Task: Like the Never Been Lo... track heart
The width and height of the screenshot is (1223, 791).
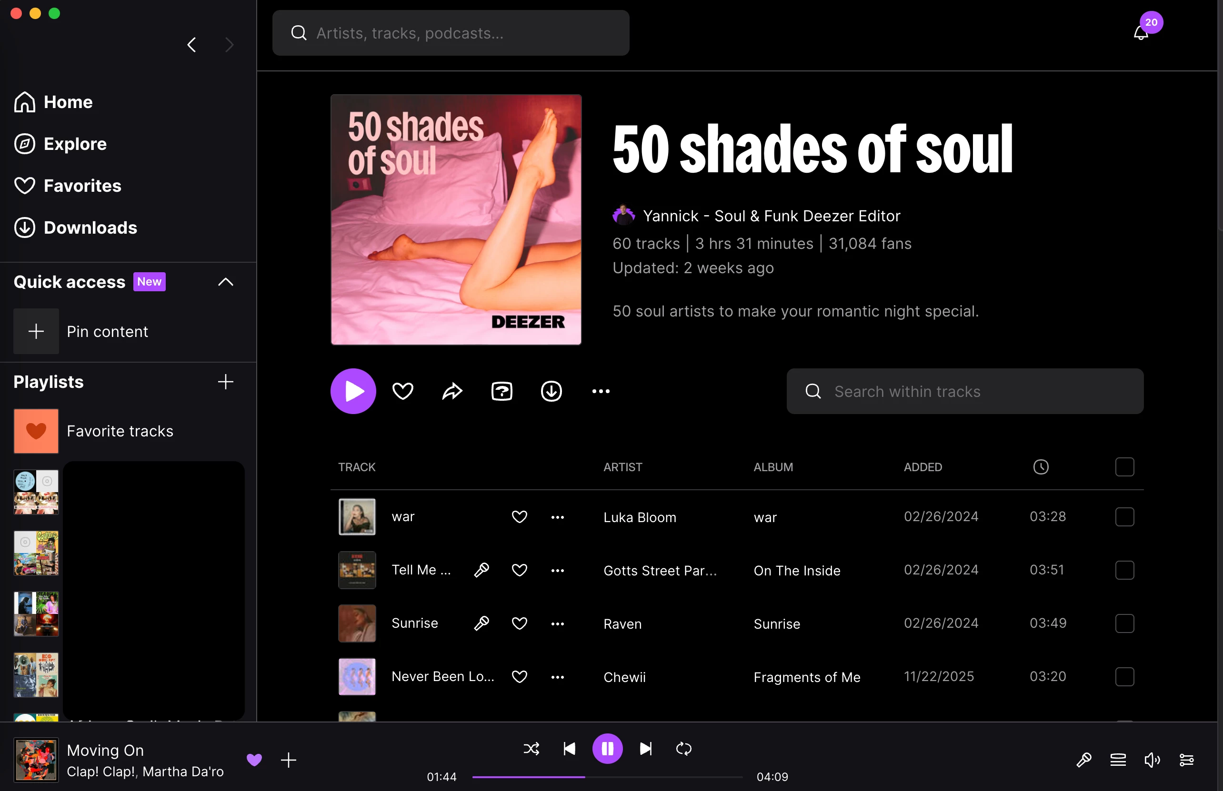Action: [520, 677]
